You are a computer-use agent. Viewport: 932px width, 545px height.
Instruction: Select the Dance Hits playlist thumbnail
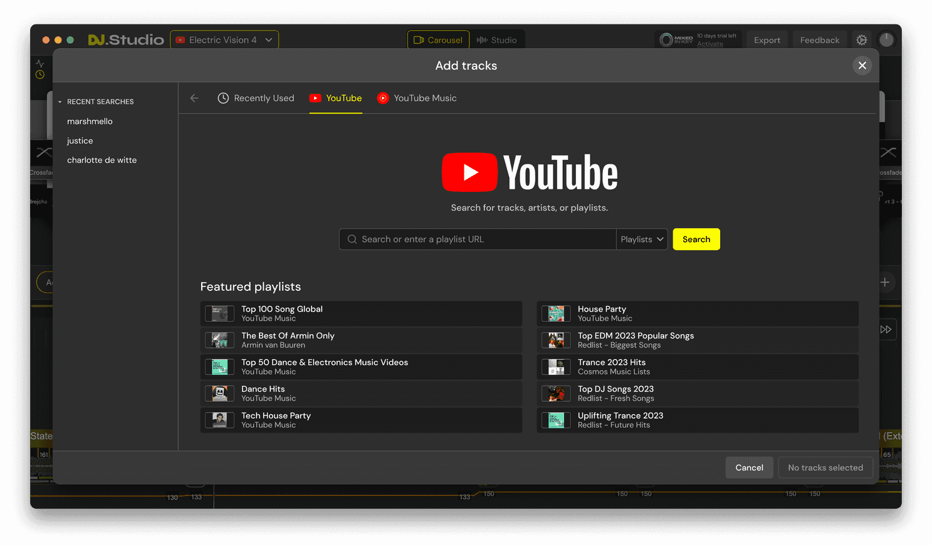click(219, 393)
